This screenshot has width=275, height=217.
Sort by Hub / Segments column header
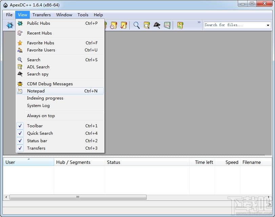[80, 162]
